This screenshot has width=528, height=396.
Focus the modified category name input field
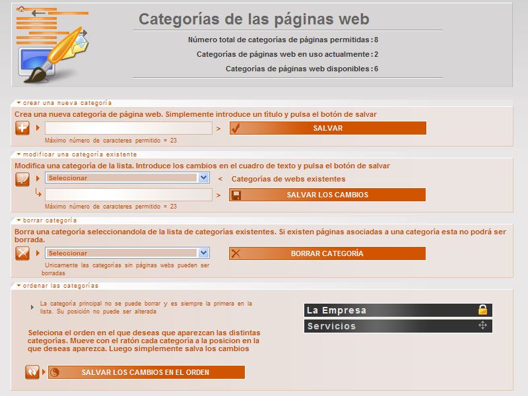click(x=129, y=195)
